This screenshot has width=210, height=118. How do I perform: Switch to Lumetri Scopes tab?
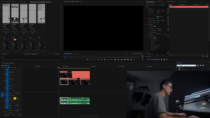click(x=23, y=1)
